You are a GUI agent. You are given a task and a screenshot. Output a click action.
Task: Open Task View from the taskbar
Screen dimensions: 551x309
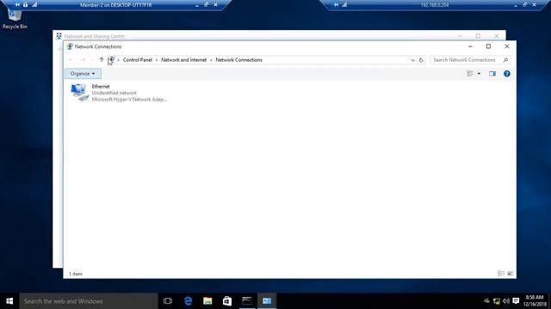168,301
